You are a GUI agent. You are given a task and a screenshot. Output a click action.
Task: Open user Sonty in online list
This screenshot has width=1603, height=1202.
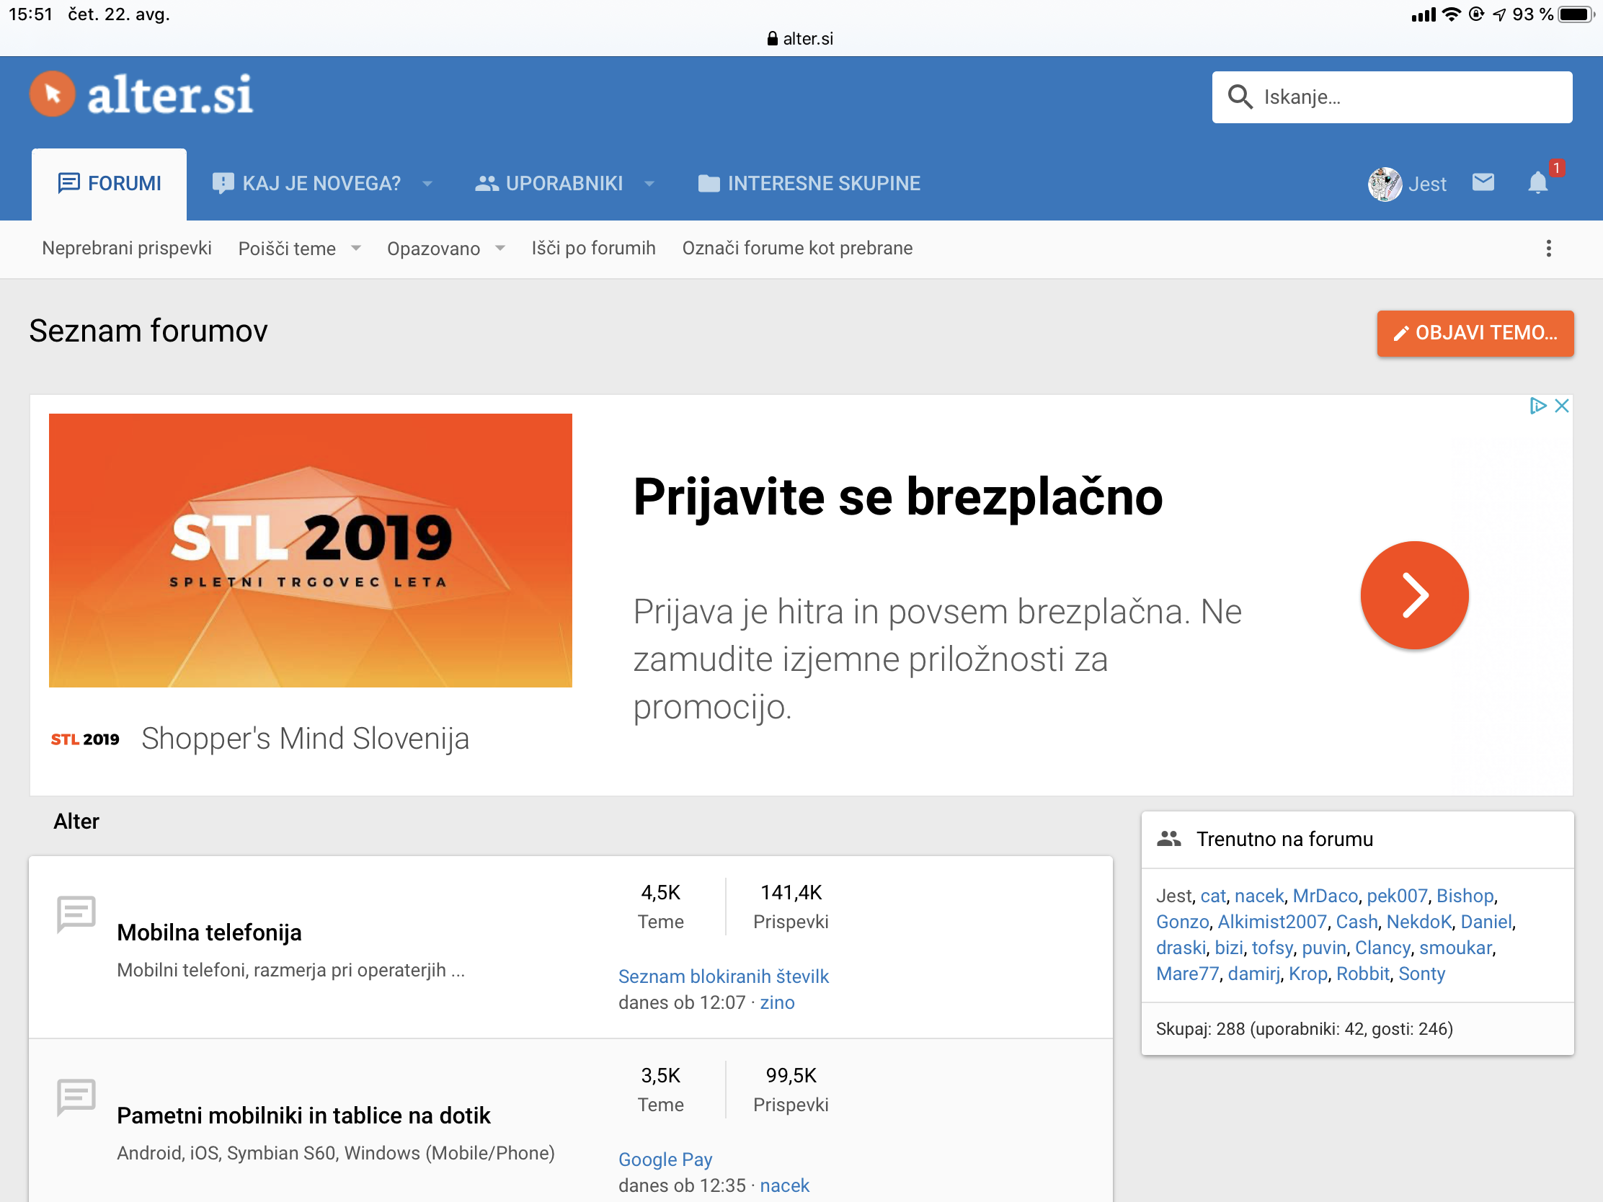tap(1421, 974)
